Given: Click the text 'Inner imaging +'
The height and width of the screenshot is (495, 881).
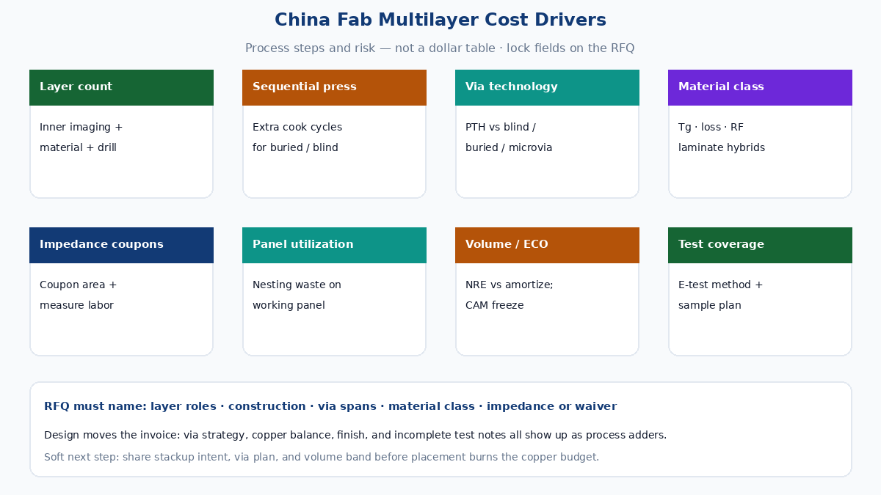Looking at the screenshot, I should tap(81, 128).
